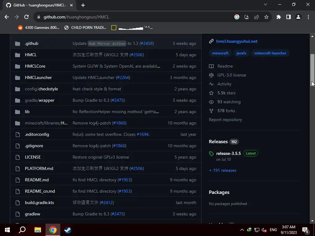Click the page scrollbar up arrow
The image size is (315, 236).
(312, 36)
